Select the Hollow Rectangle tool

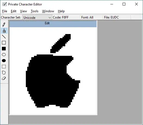(x=4, y=43)
